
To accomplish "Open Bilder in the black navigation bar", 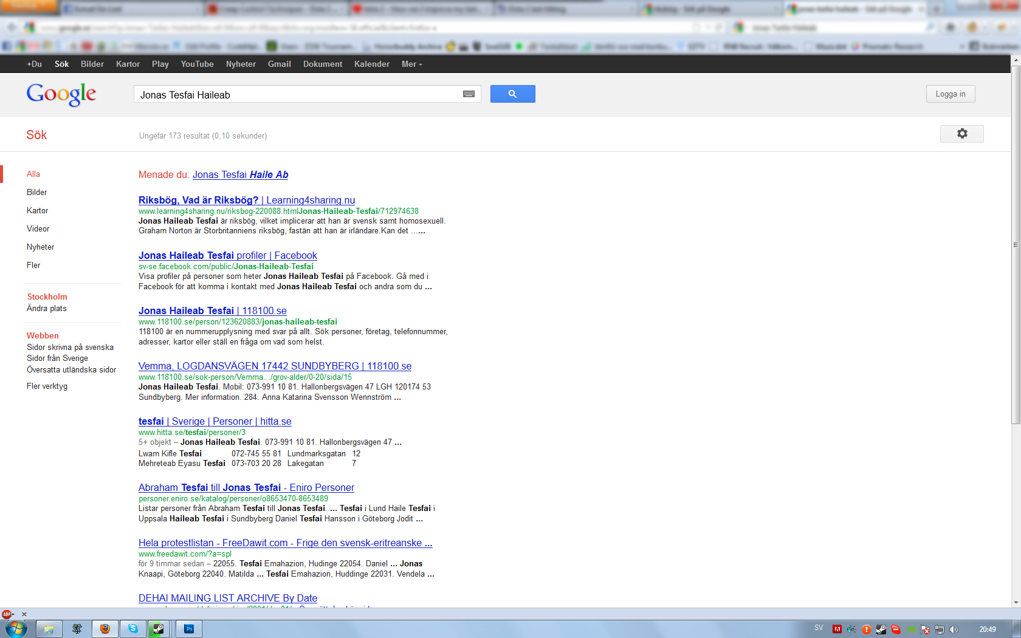I will 92,64.
